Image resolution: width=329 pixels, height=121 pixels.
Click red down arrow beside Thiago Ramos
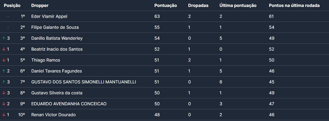(4, 60)
